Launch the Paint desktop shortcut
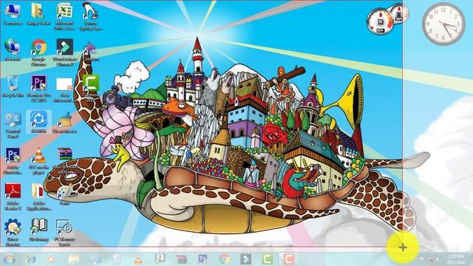Viewport: 473px width, 266px height. click(x=64, y=195)
